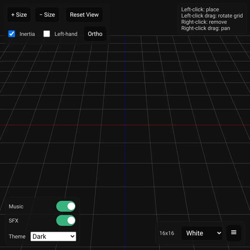Open the White color dropdown
The height and width of the screenshot is (250, 250).
[202, 233]
